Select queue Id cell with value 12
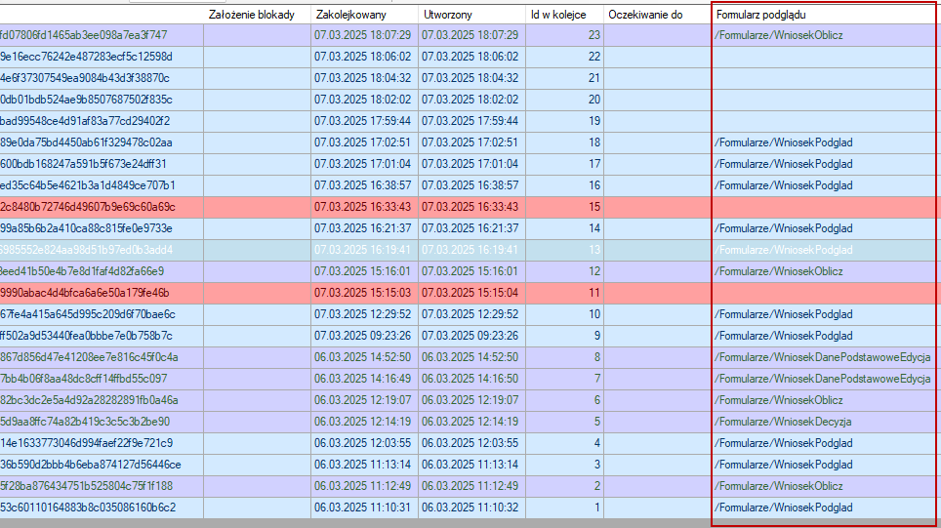The height and width of the screenshot is (528, 941). pos(565,271)
